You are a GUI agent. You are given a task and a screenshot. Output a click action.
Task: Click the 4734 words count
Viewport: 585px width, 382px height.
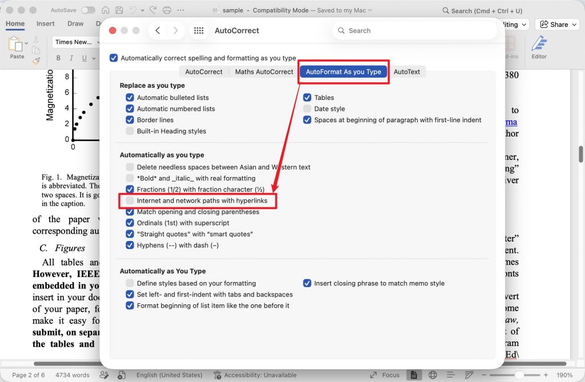coord(73,375)
